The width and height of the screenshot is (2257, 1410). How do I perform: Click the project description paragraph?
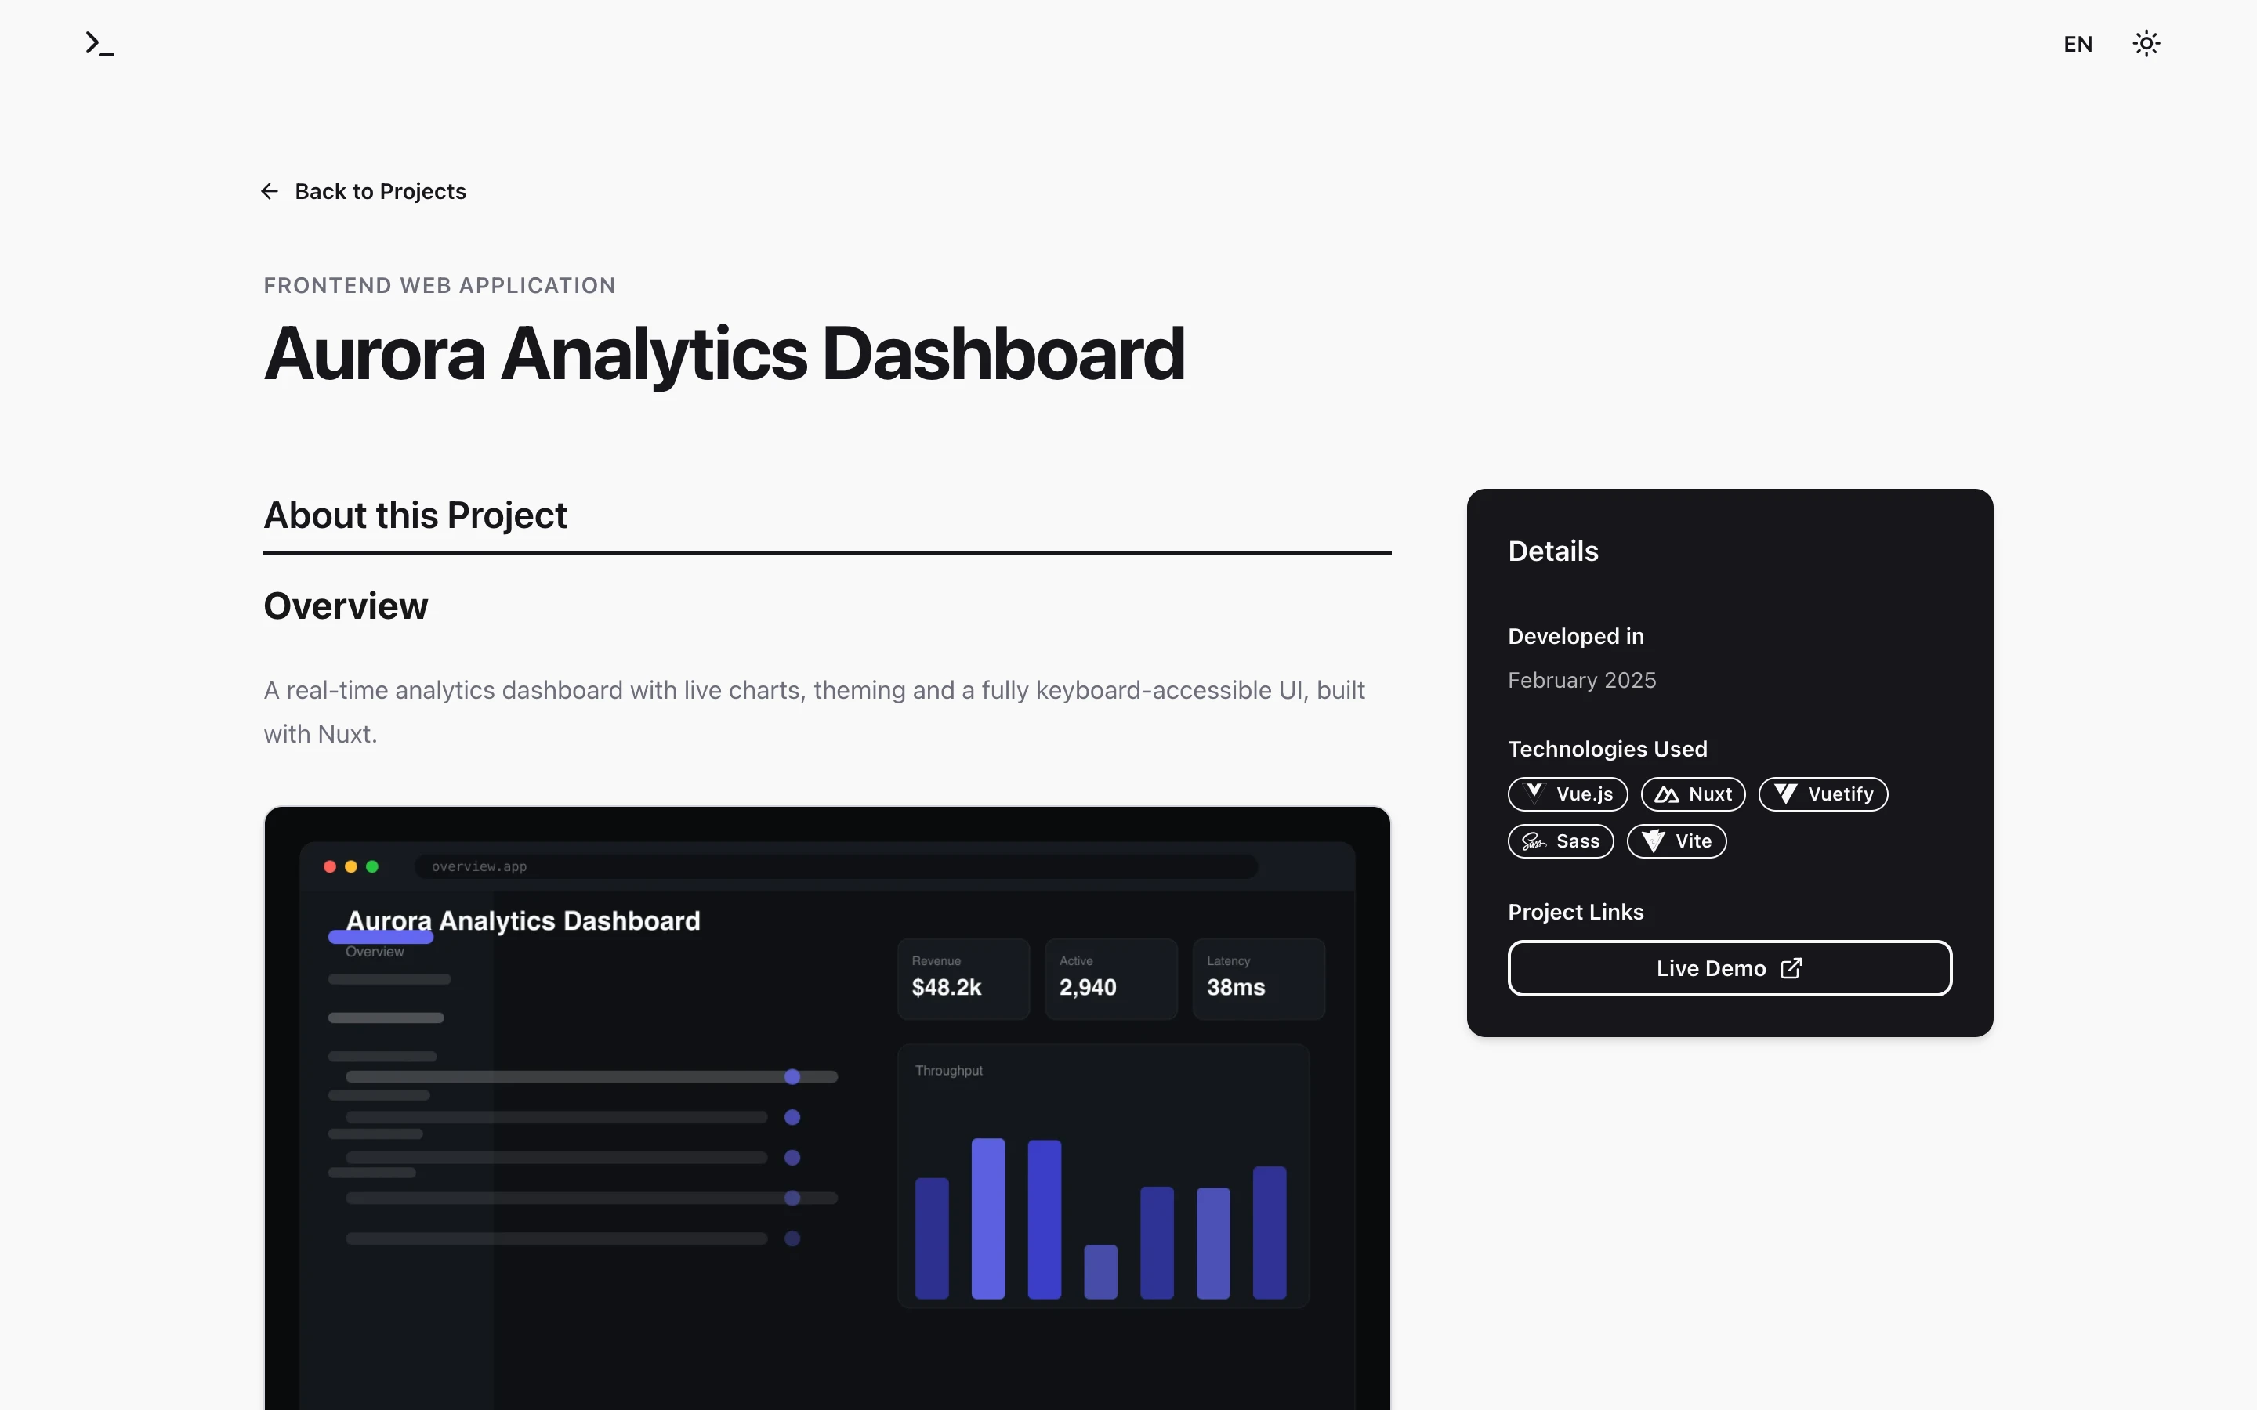814,711
